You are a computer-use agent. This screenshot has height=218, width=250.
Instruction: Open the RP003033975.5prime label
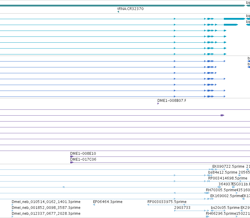167,202
